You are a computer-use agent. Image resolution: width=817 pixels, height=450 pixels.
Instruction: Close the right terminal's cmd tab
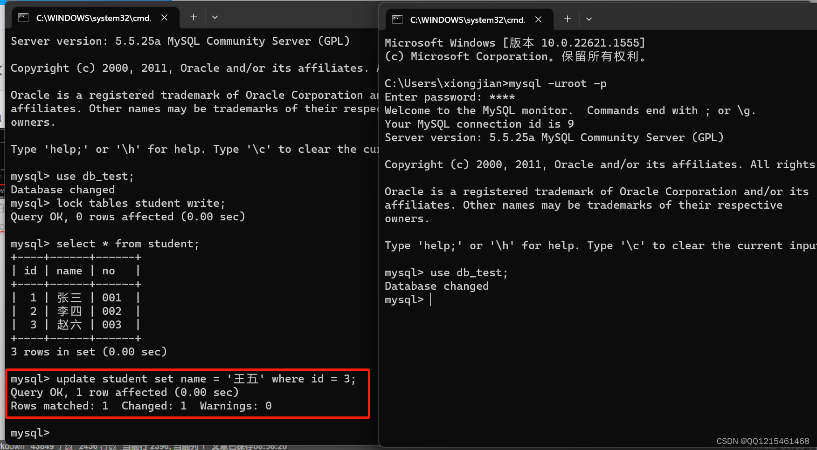538,20
